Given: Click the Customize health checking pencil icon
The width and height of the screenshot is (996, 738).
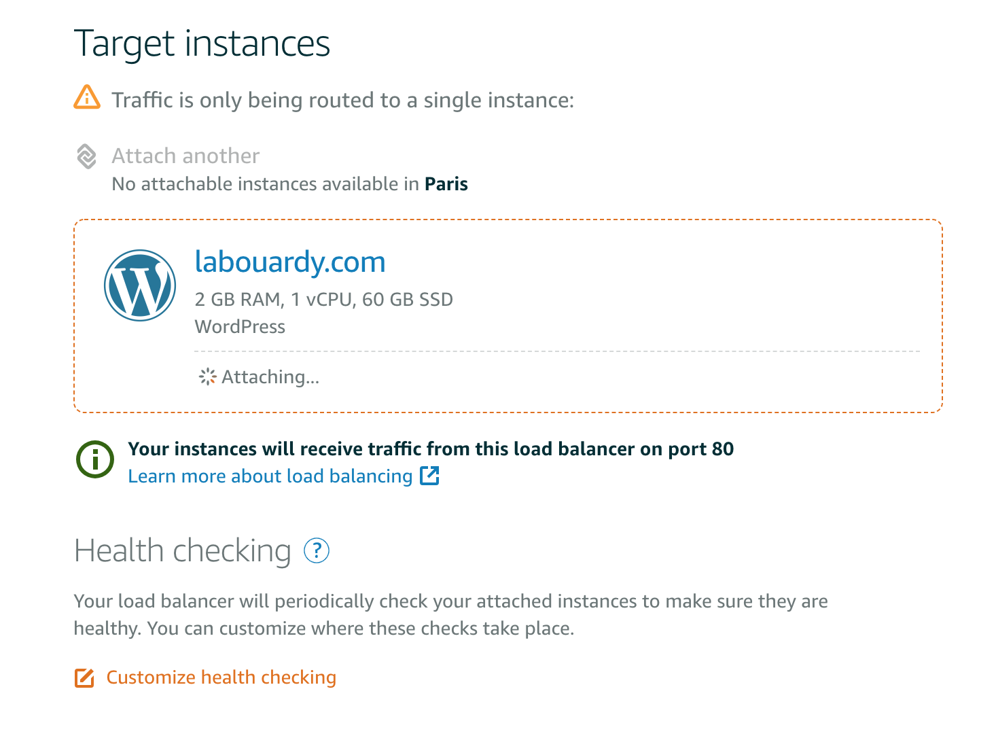Looking at the screenshot, I should pos(84,678).
